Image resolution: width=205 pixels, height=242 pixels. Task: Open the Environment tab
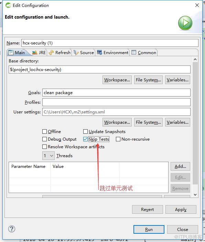[x=112, y=53]
